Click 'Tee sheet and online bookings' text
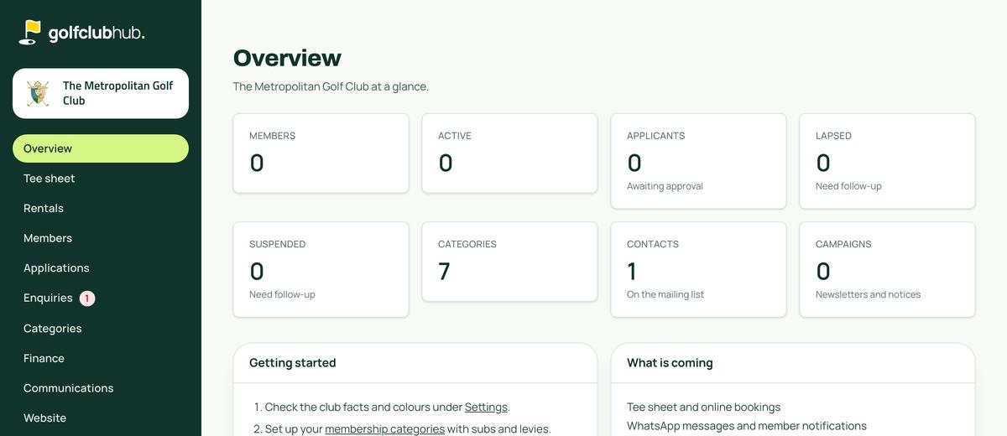1007x436 pixels. pos(703,407)
